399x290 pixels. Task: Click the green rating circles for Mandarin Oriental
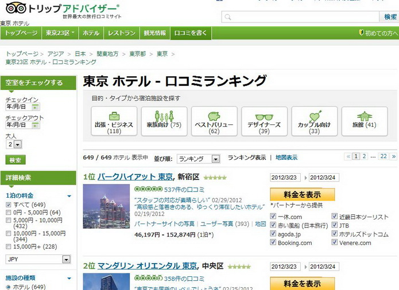[148, 278]
